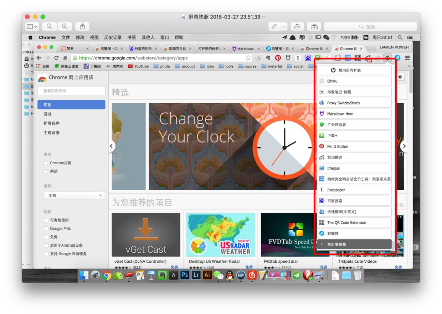The image size is (442, 314).
Task: Click the Preview share icon
Action: pyautogui.click(x=82, y=26)
